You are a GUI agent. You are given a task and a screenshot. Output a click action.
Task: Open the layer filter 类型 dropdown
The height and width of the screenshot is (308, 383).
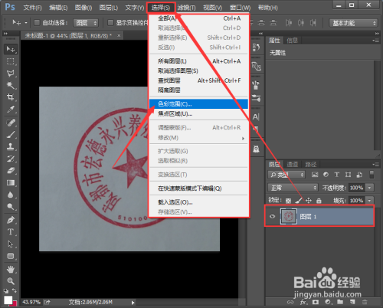[x=286, y=175]
